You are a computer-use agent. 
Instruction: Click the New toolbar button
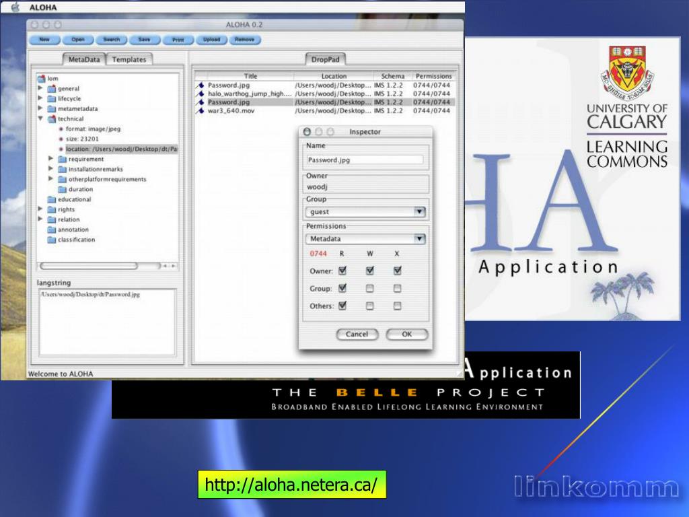45,40
